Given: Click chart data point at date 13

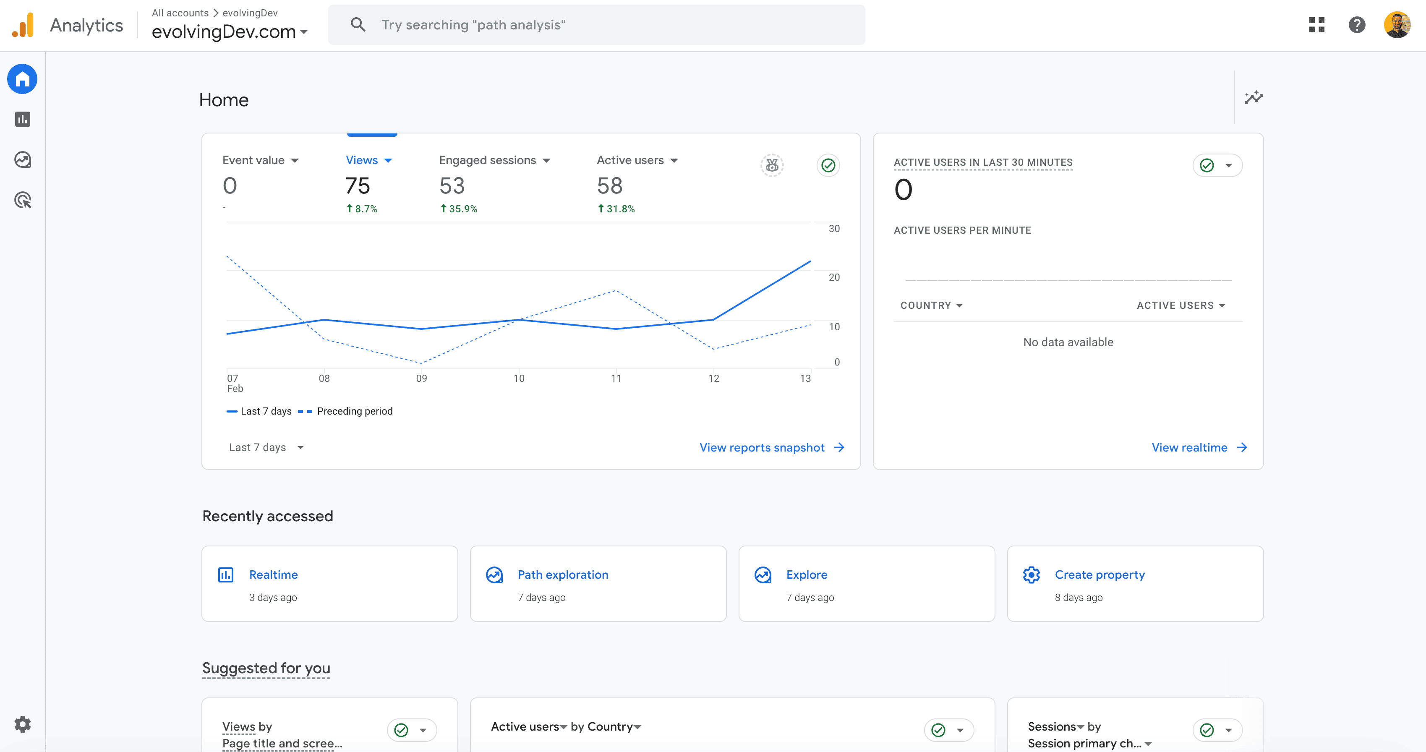Looking at the screenshot, I should tap(810, 261).
